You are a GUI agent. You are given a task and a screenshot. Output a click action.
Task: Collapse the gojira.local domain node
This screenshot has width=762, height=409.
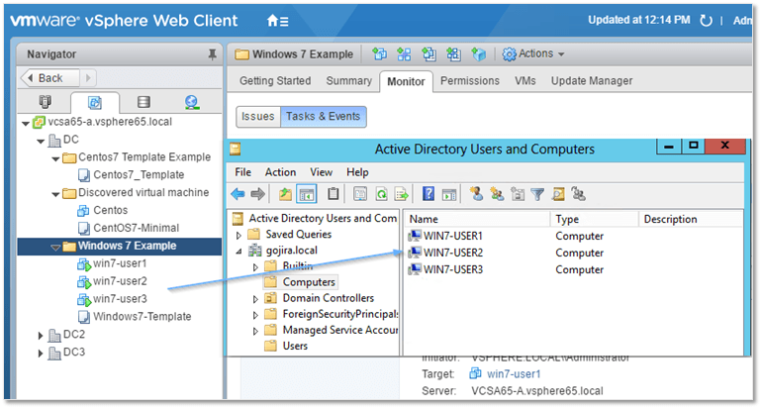[x=238, y=252]
